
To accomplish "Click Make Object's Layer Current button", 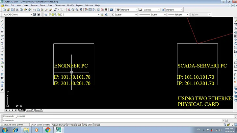I will click(x=102, y=14).
